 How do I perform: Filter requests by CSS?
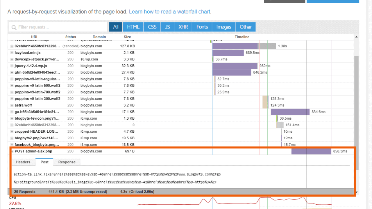pyautogui.click(x=152, y=27)
